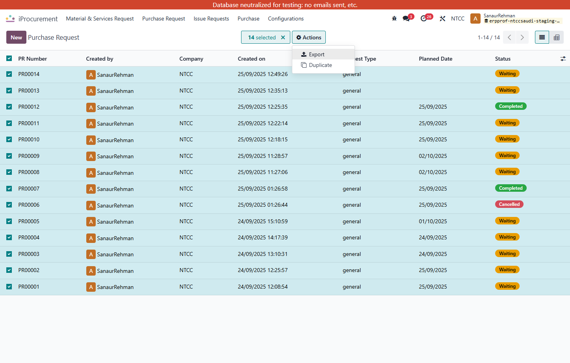The width and height of the screenshot is (570, 363).
Task: Go to the previous page arrow
Action: click(509, 37)
